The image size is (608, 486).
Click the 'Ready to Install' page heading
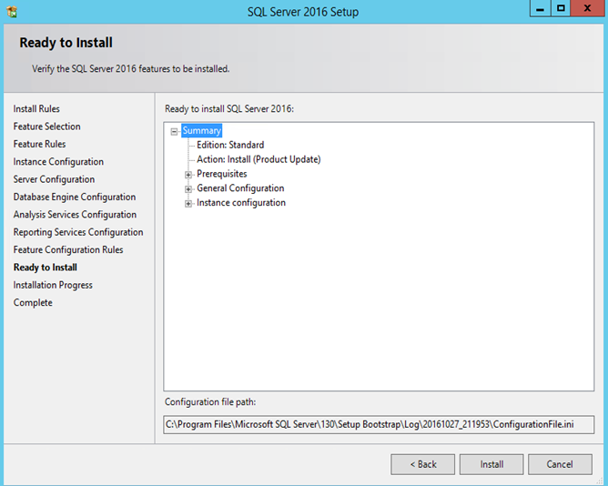[x=66, y=43]
